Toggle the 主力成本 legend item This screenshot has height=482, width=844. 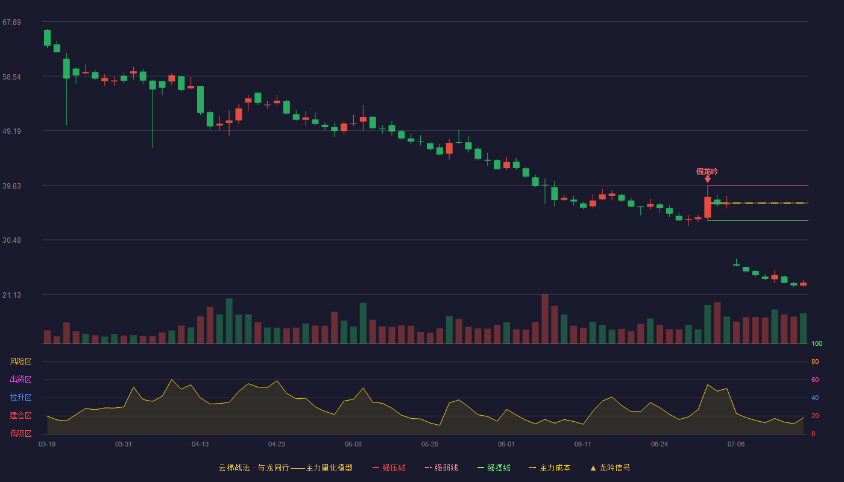pyautogui.click(x=550, y=468)
